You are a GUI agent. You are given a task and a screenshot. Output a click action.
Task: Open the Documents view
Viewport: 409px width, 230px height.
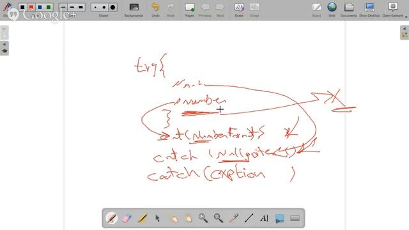point(349,10)
